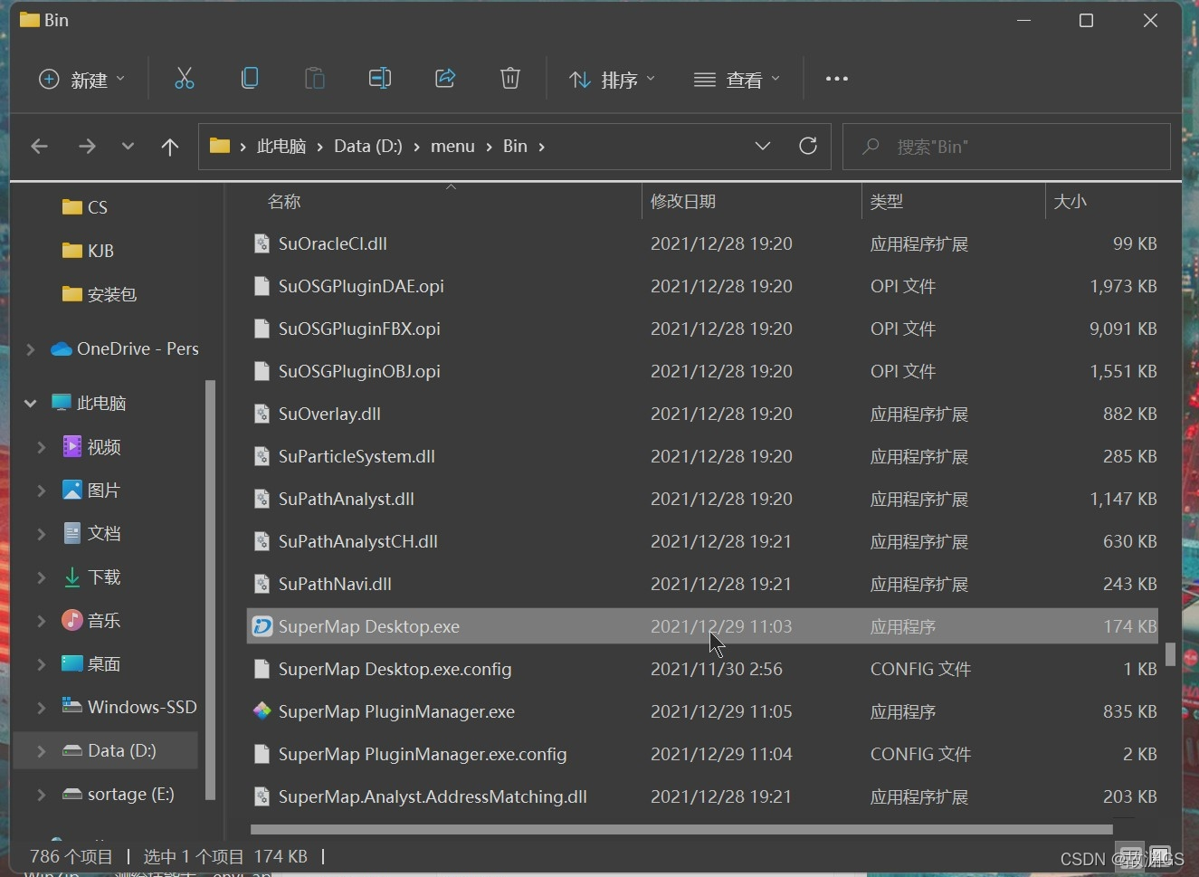Click the Music icon in sidebar
Screen dimensions: 1199x877
72,620
